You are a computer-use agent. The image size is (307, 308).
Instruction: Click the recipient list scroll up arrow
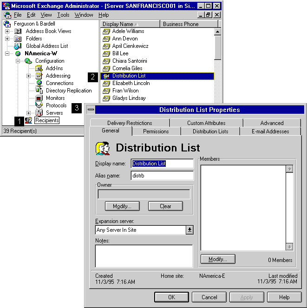[x=217, y=32]
